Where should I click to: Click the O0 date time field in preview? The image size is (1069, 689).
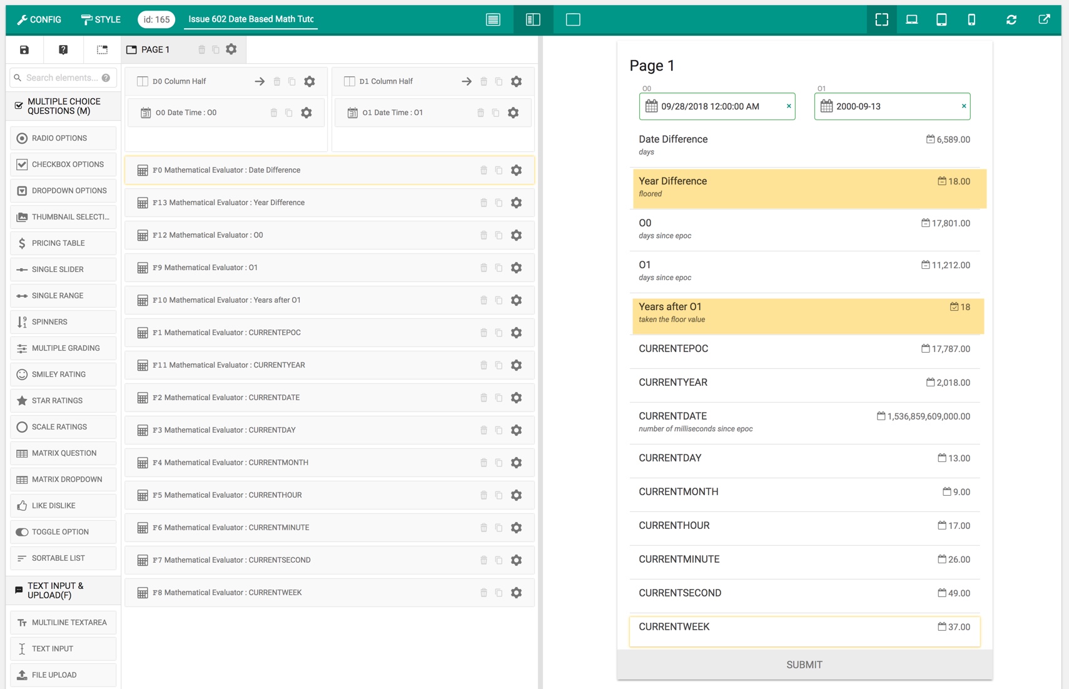717,106
